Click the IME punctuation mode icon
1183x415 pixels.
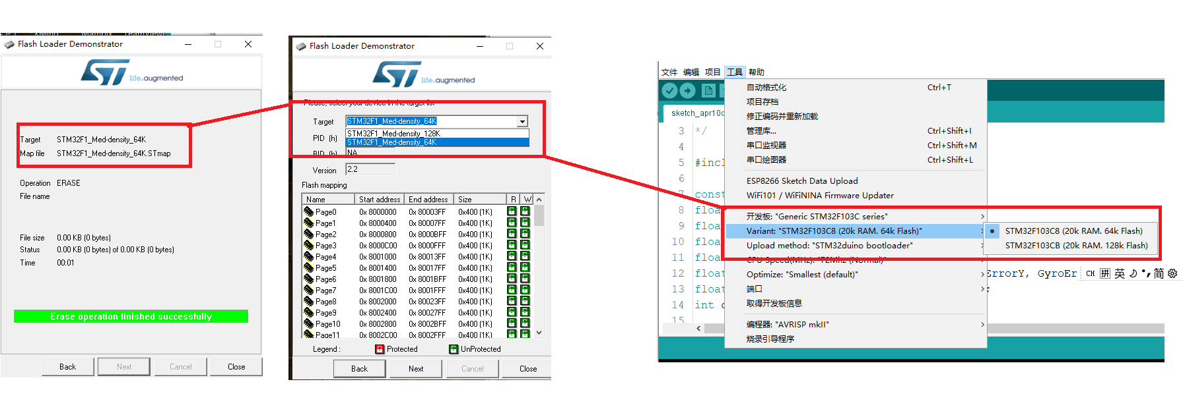click(x=1146, y=273)
